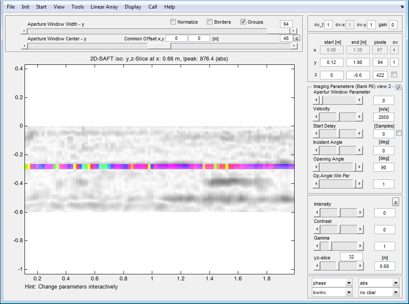Click the Velocity slider track
409x304 pixels.
[x=338, y=117]
